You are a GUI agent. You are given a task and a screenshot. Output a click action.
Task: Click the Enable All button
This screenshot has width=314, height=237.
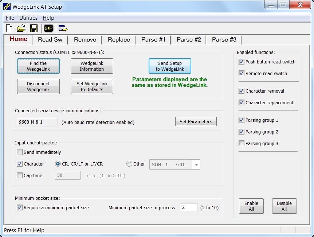pos(251,206)
